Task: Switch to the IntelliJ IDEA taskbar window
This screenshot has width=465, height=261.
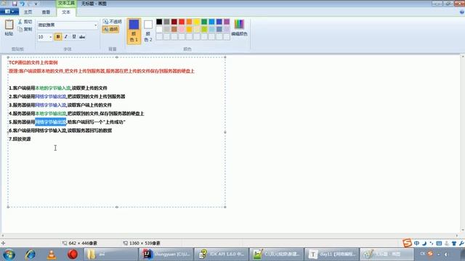Action: click(x=166, y=254)
